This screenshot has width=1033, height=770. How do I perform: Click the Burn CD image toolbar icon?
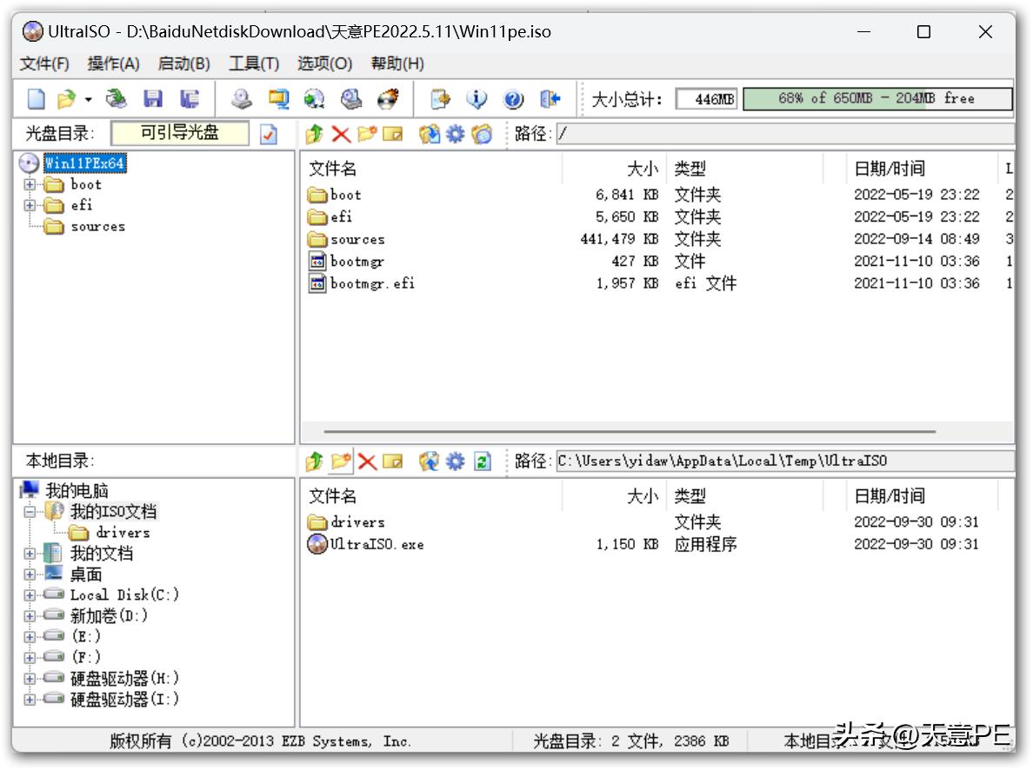389,99
